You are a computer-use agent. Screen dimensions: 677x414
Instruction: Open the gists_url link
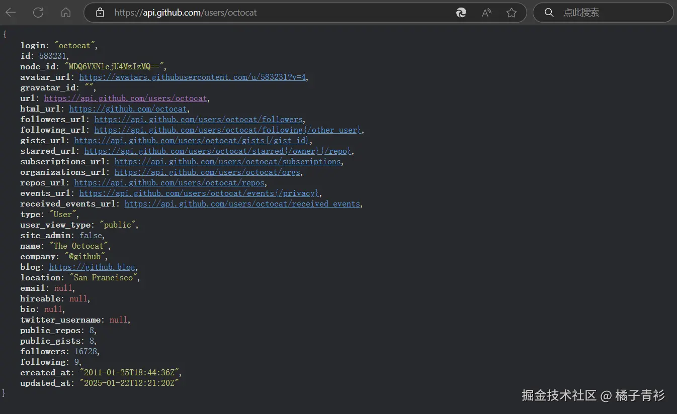(193, 141)
